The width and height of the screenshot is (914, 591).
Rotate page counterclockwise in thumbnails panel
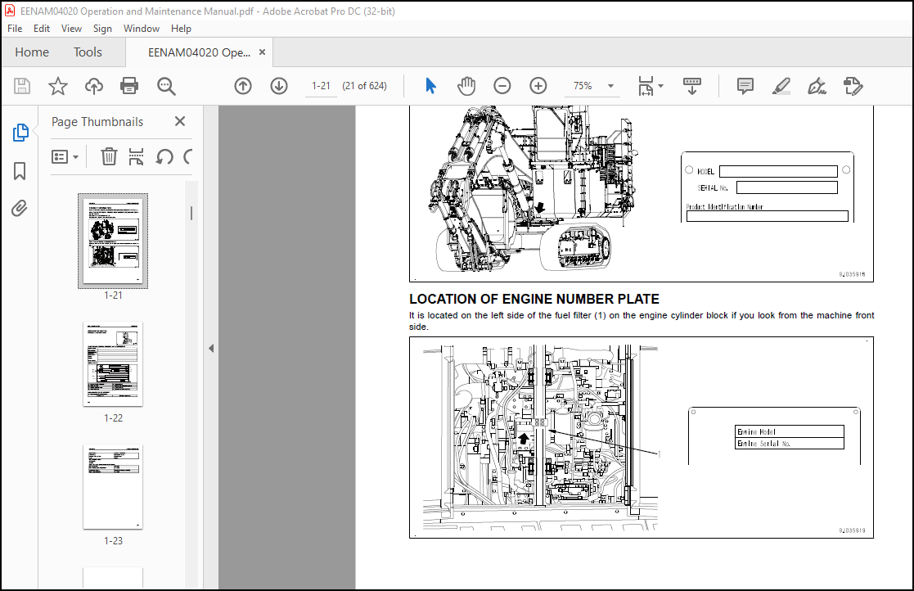164,157
